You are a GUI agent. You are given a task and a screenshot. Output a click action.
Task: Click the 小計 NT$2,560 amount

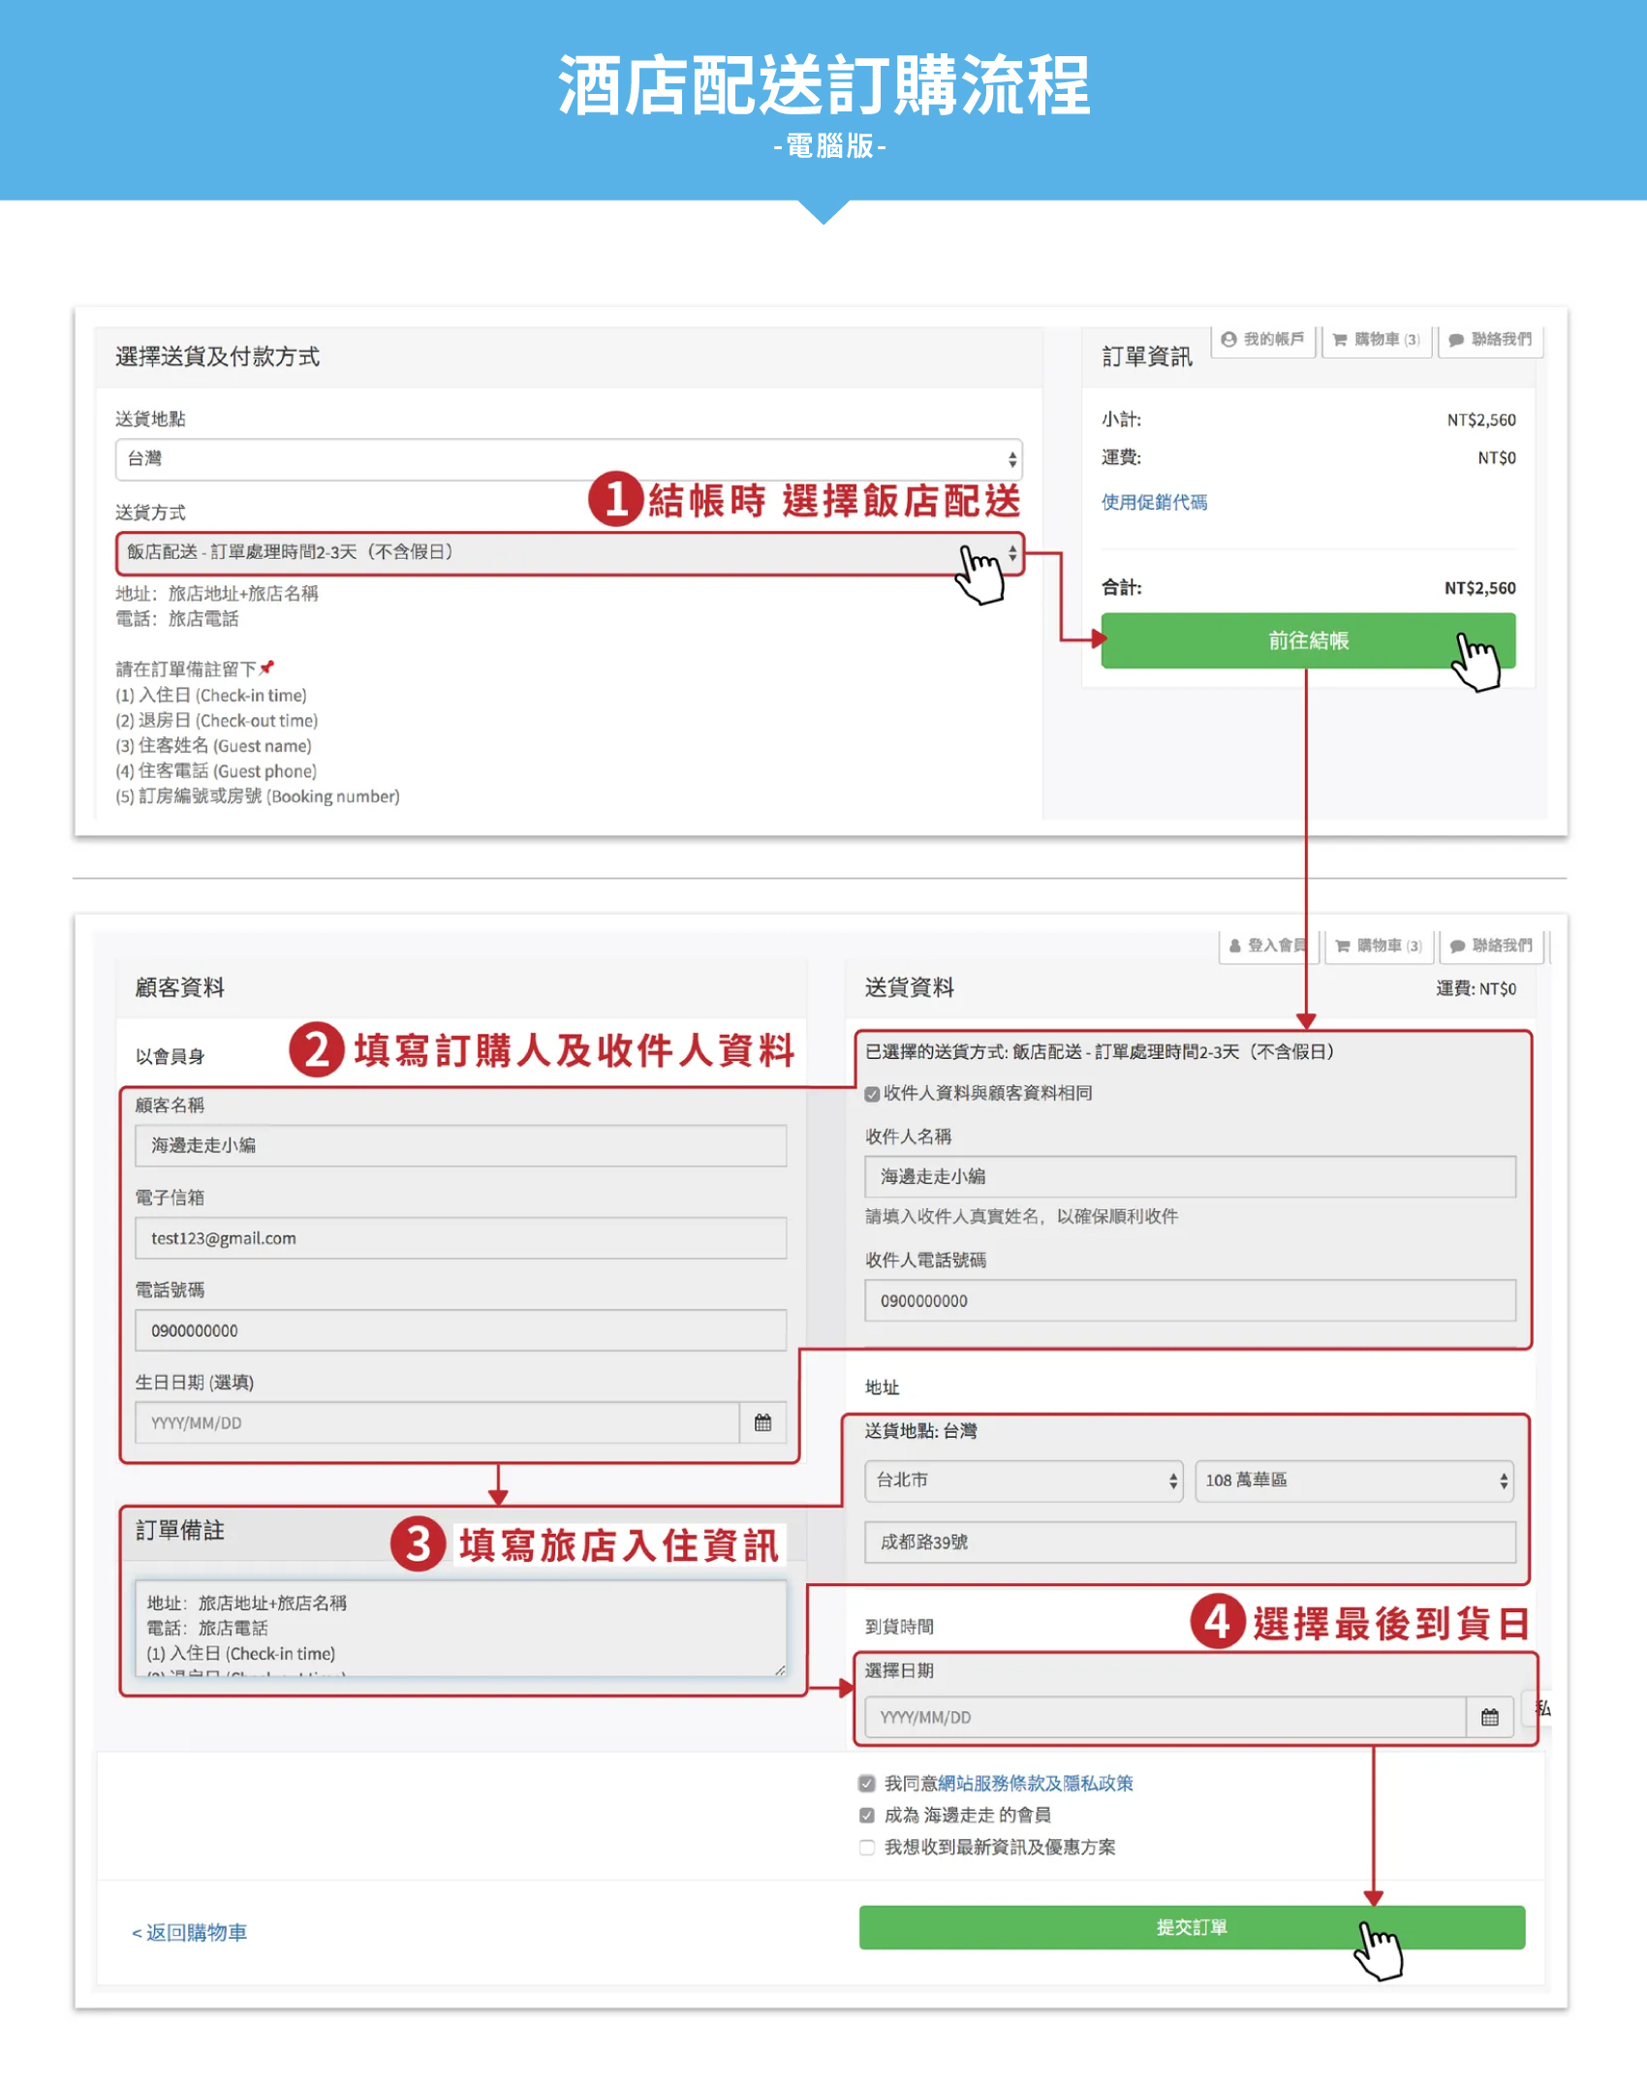tap(1481, 420)
